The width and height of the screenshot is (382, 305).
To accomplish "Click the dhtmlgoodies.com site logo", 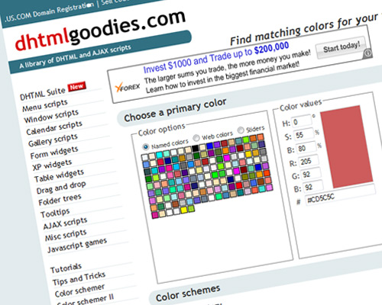I will click(100, 30).
